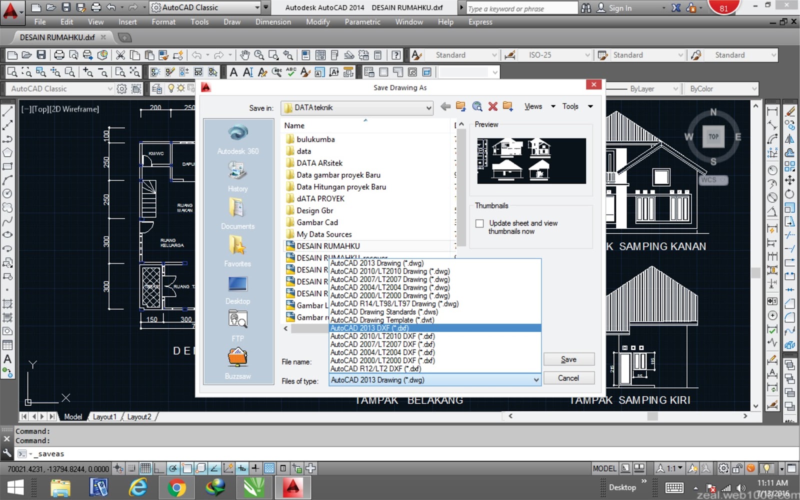The height and width of the screenshot is (500, 800).
Task: Enable Update sheet and view thumbnails checkbox
Action: click(479, 223)
